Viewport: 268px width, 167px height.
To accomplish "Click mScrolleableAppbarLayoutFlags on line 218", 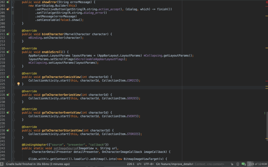I will pyautogui.click(x=99, y=59).
